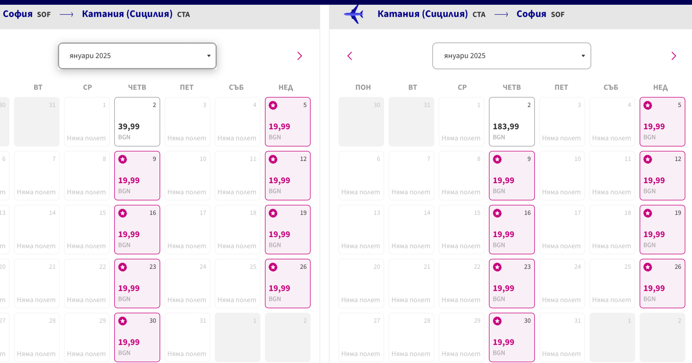Open return month dropdown януари 2025
Screen dimensions: 692x363
tap(511, 56)
